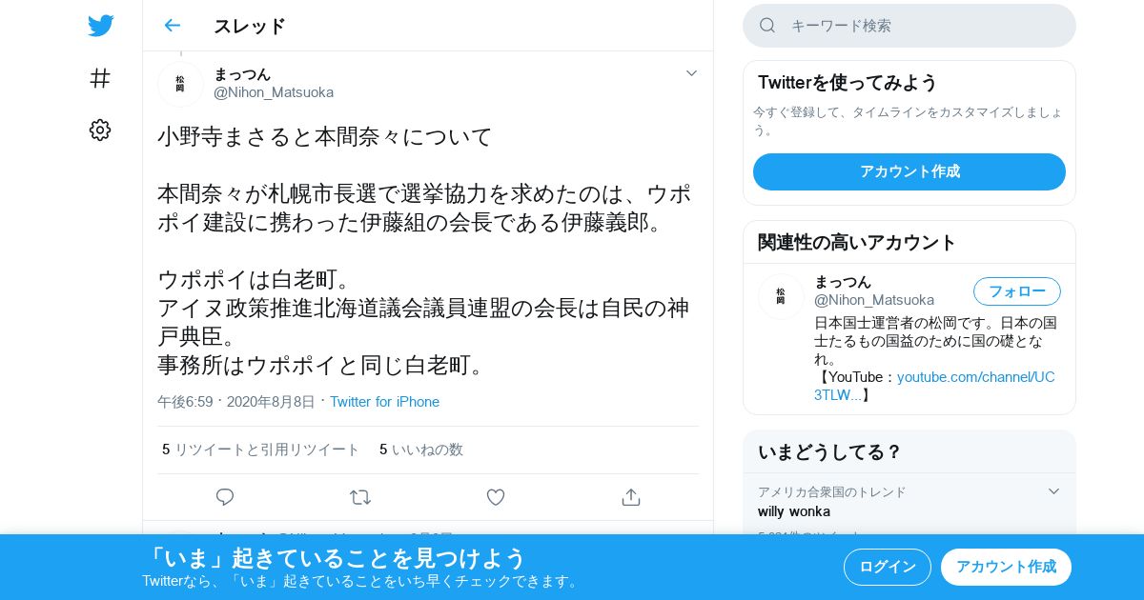Open the settings gear icon
Screen dimensions: 1144x600
[100, 130]
